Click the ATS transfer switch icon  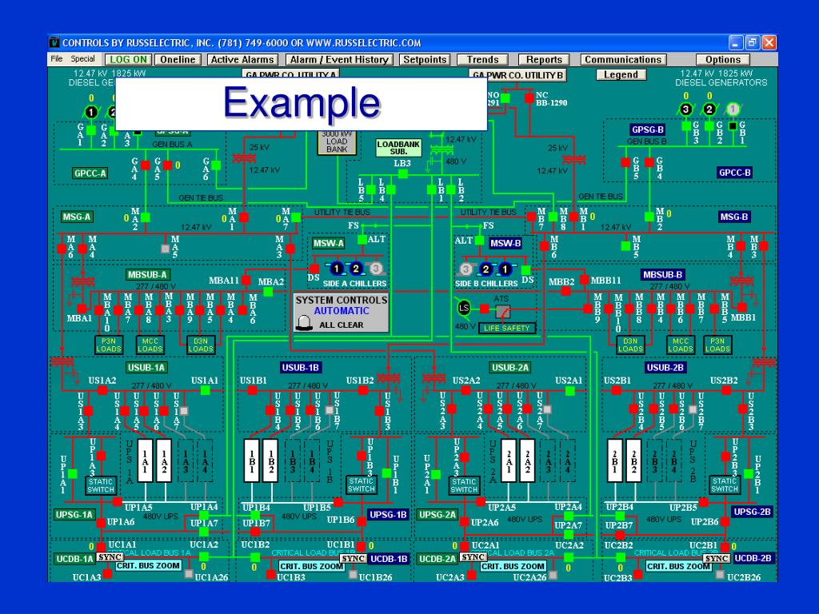[503, 313]
